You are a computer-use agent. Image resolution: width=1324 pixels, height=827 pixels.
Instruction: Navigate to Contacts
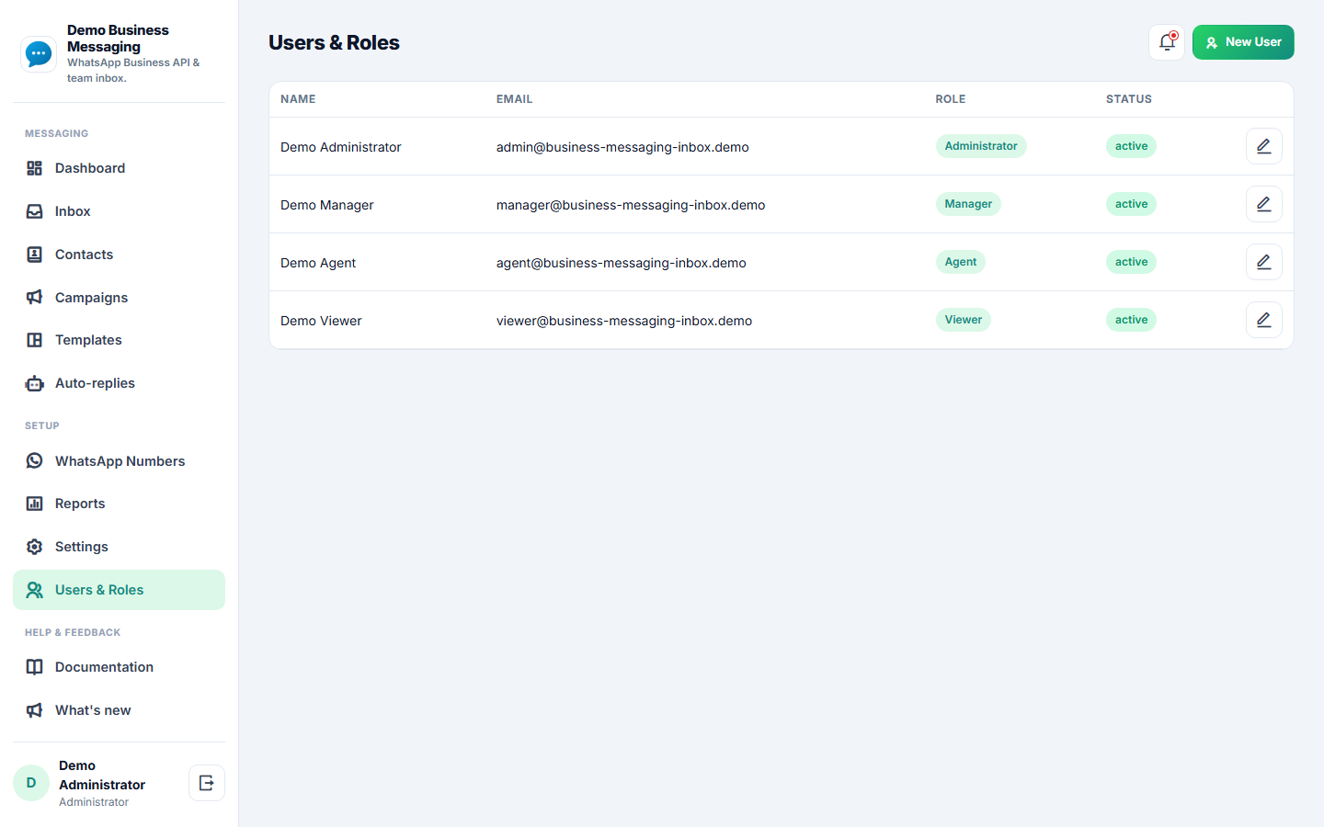[119, 255]
